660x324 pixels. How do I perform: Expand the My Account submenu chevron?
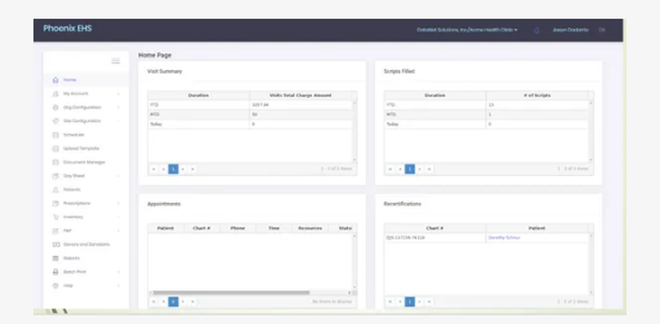[118, 94]
